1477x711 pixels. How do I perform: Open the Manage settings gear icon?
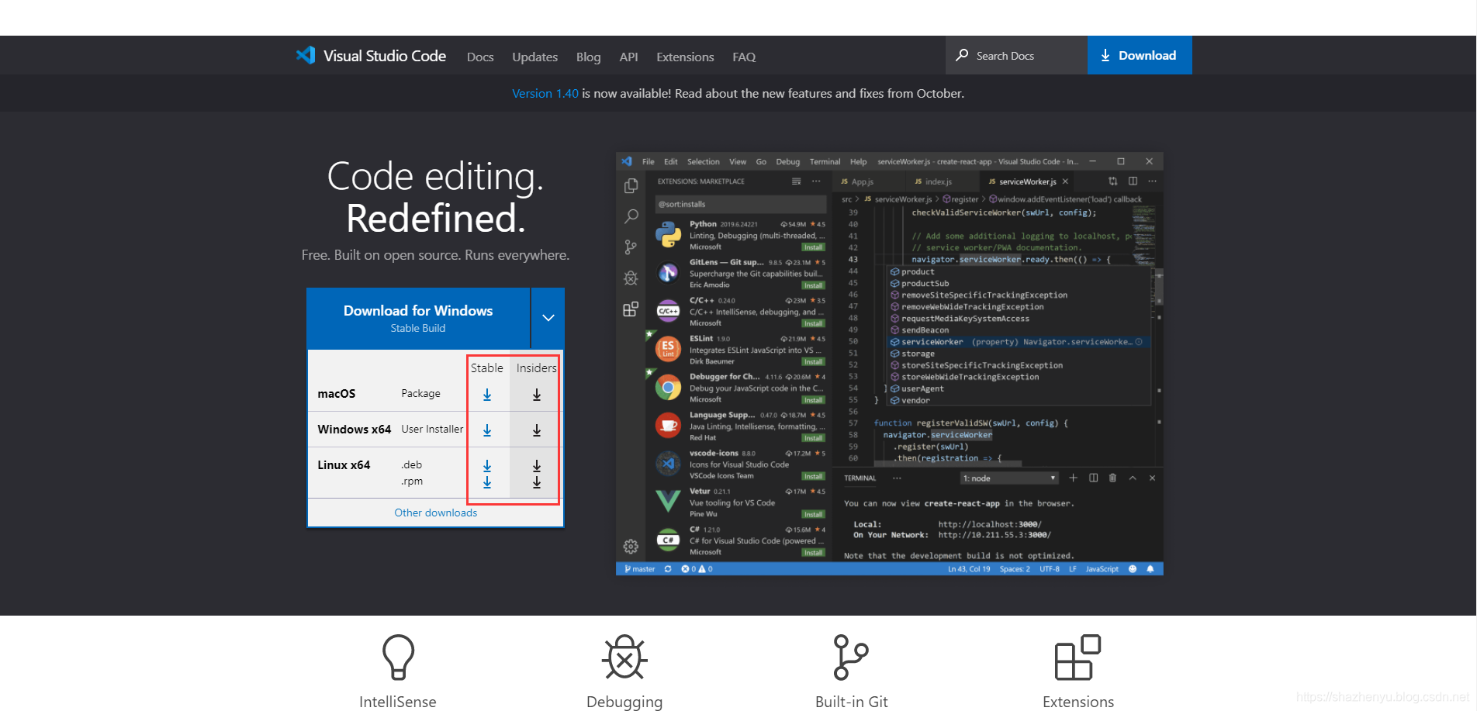(631, 546)
